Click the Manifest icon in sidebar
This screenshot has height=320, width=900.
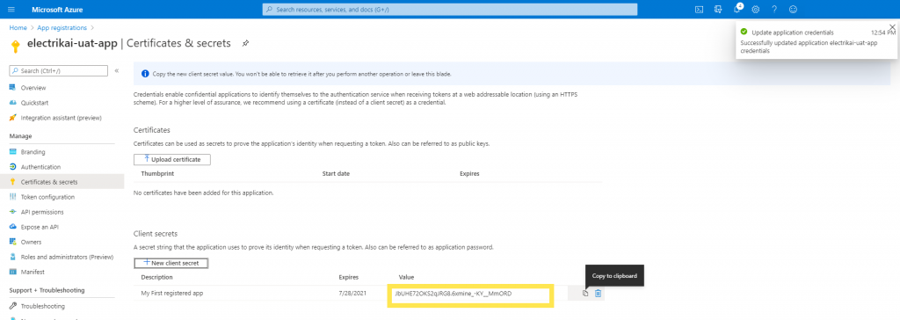pyautogui.click(x=12, y=272)
